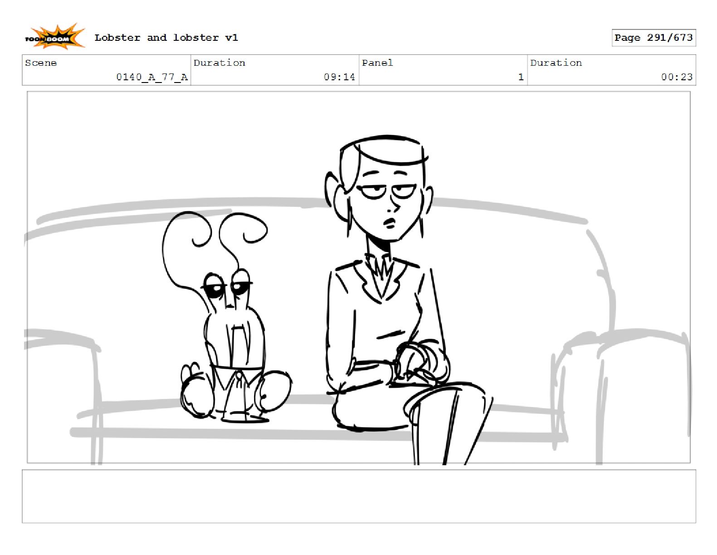This screenshot has height=555, width=717.
Task: Click the storyboard panel drawing thumbnail
Action: tap(359, 277)
